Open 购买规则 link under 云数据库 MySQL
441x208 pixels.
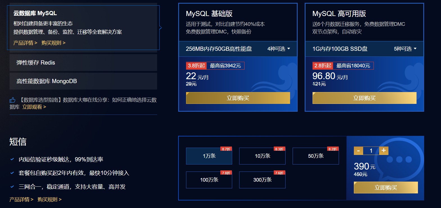(x=53, y=43)
